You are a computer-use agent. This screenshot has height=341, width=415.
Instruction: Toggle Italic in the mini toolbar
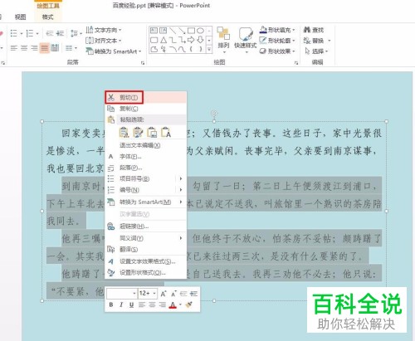click(121, 304)
